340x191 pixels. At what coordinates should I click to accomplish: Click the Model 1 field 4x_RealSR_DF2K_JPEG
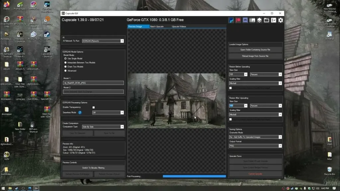tap(93, 83)
